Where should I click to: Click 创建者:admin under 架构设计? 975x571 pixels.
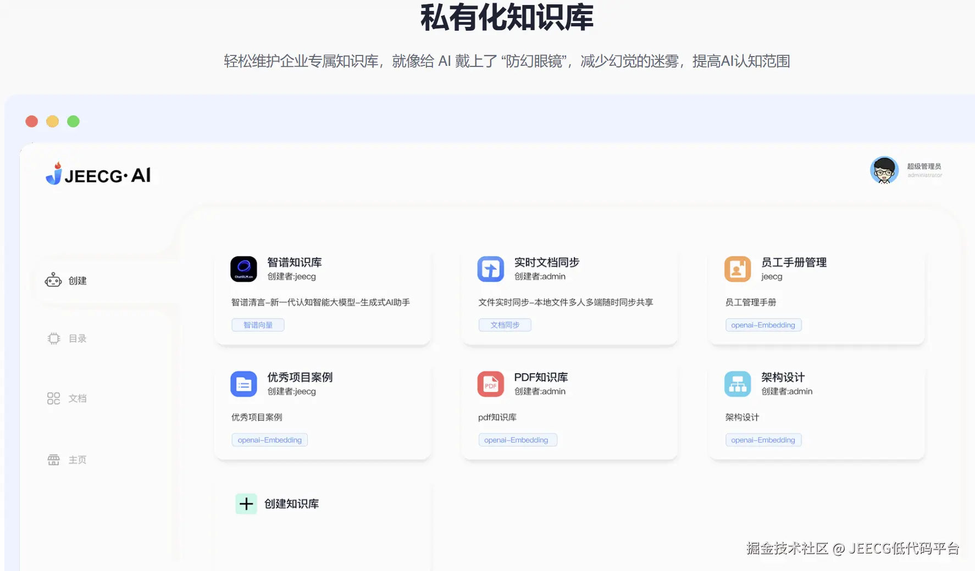coord(786,391)
